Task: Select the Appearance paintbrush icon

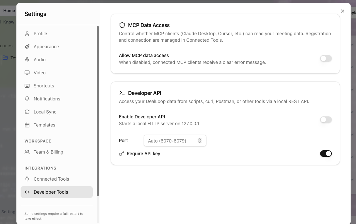Action: coord(27,46)
